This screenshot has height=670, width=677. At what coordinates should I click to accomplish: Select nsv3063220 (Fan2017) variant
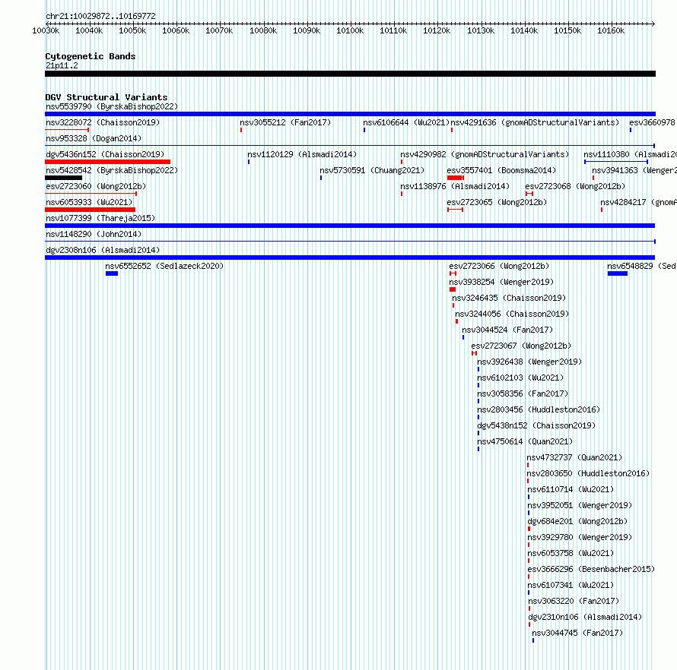(574, 601)
